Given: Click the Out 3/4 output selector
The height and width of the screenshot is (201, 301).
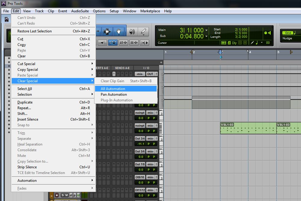Looking at the screenshot, I should coord(140,138).
